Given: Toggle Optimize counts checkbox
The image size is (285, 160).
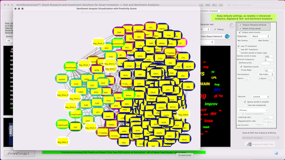Looking at the screenshot, I should [241, 67].
